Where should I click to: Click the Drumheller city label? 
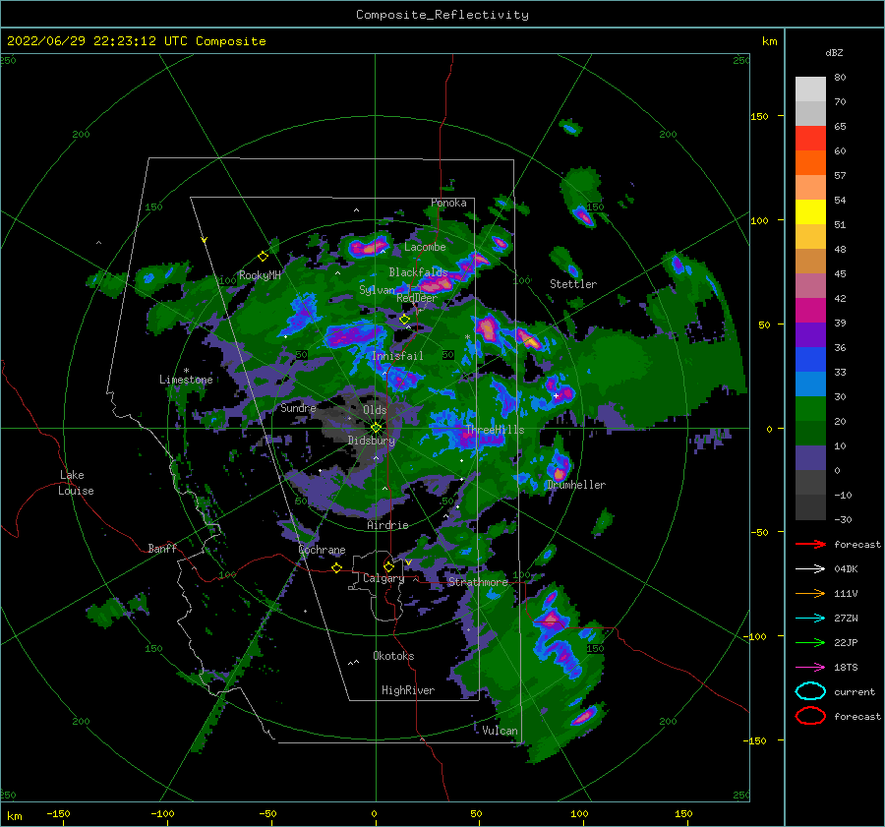tap(576, 485)
